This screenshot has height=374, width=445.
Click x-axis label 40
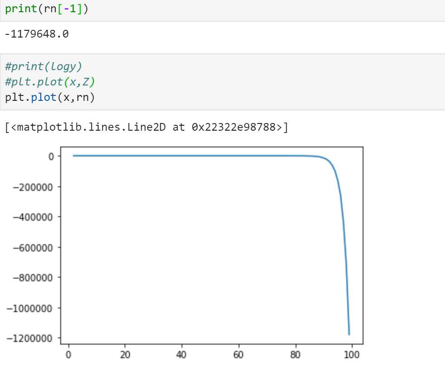(182, 355)
